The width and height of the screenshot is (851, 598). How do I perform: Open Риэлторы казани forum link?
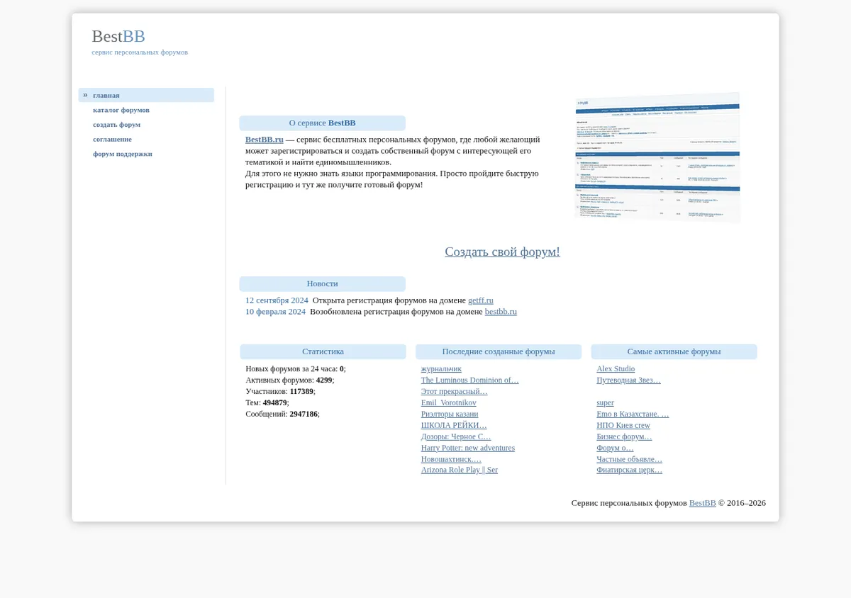tap(450, 414)
